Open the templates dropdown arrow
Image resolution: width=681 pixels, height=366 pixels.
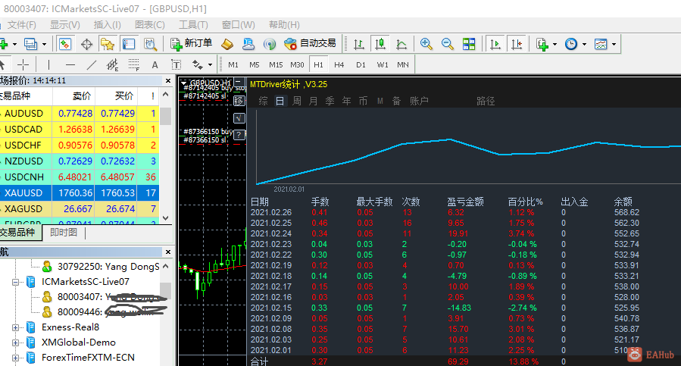coord(614,45)
